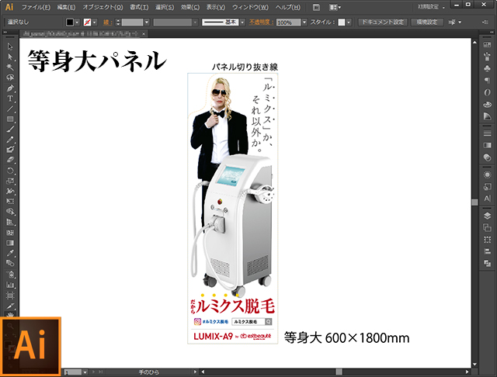Select the Selection tool (black arrow)
The image size is (497, 377).
10,47
